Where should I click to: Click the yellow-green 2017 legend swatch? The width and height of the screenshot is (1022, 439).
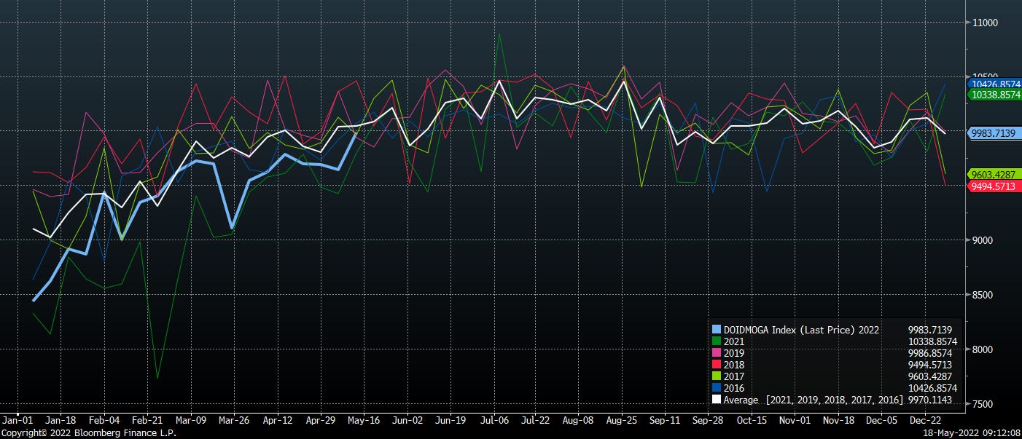(x=717, y=376)
